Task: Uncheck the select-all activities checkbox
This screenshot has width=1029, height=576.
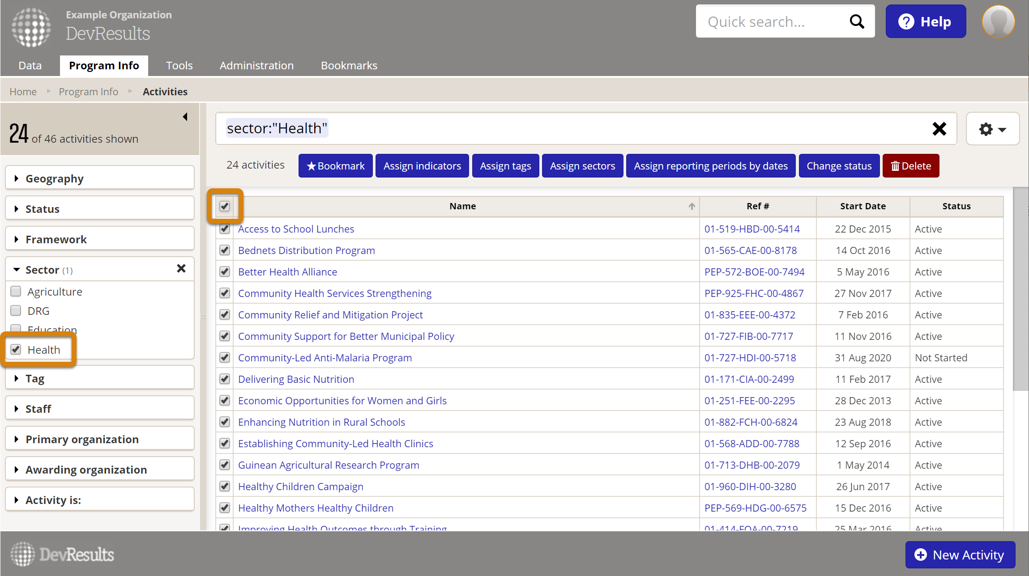Action: (x=225, y=206)
